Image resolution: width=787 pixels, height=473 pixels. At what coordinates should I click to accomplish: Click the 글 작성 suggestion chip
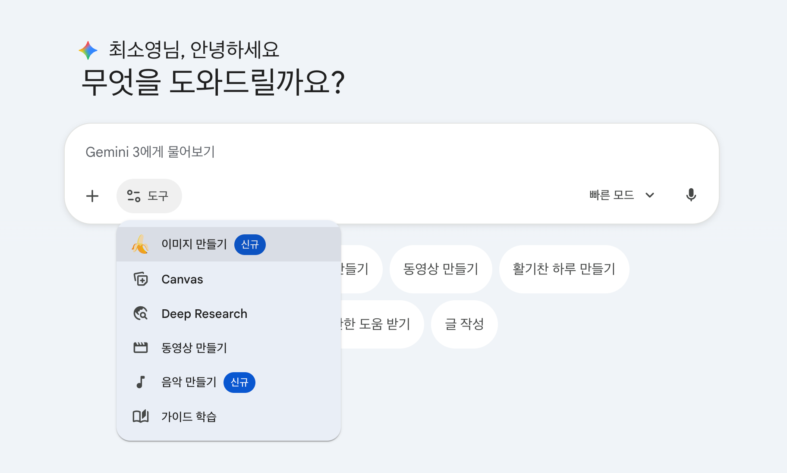point(464,324)
